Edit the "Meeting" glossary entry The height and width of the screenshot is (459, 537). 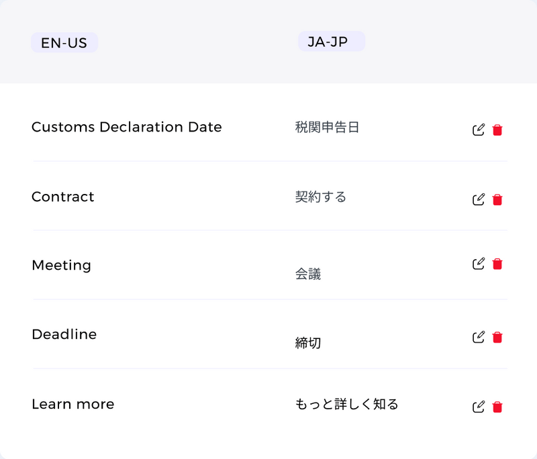point(478,263)
